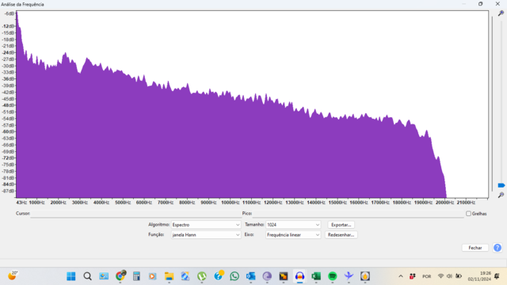Switch the keyboard language via POR indicator

[x=426, y=276]
